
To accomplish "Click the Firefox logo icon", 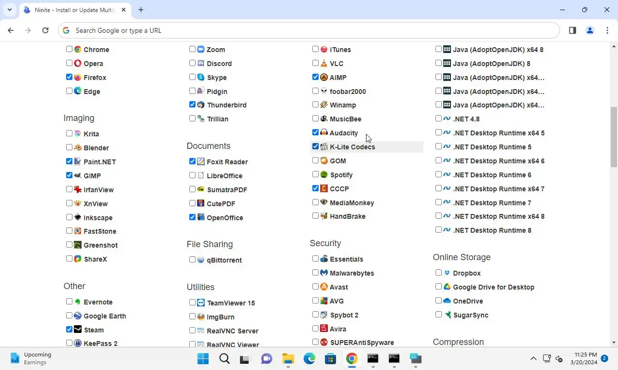I will [78, 77].
